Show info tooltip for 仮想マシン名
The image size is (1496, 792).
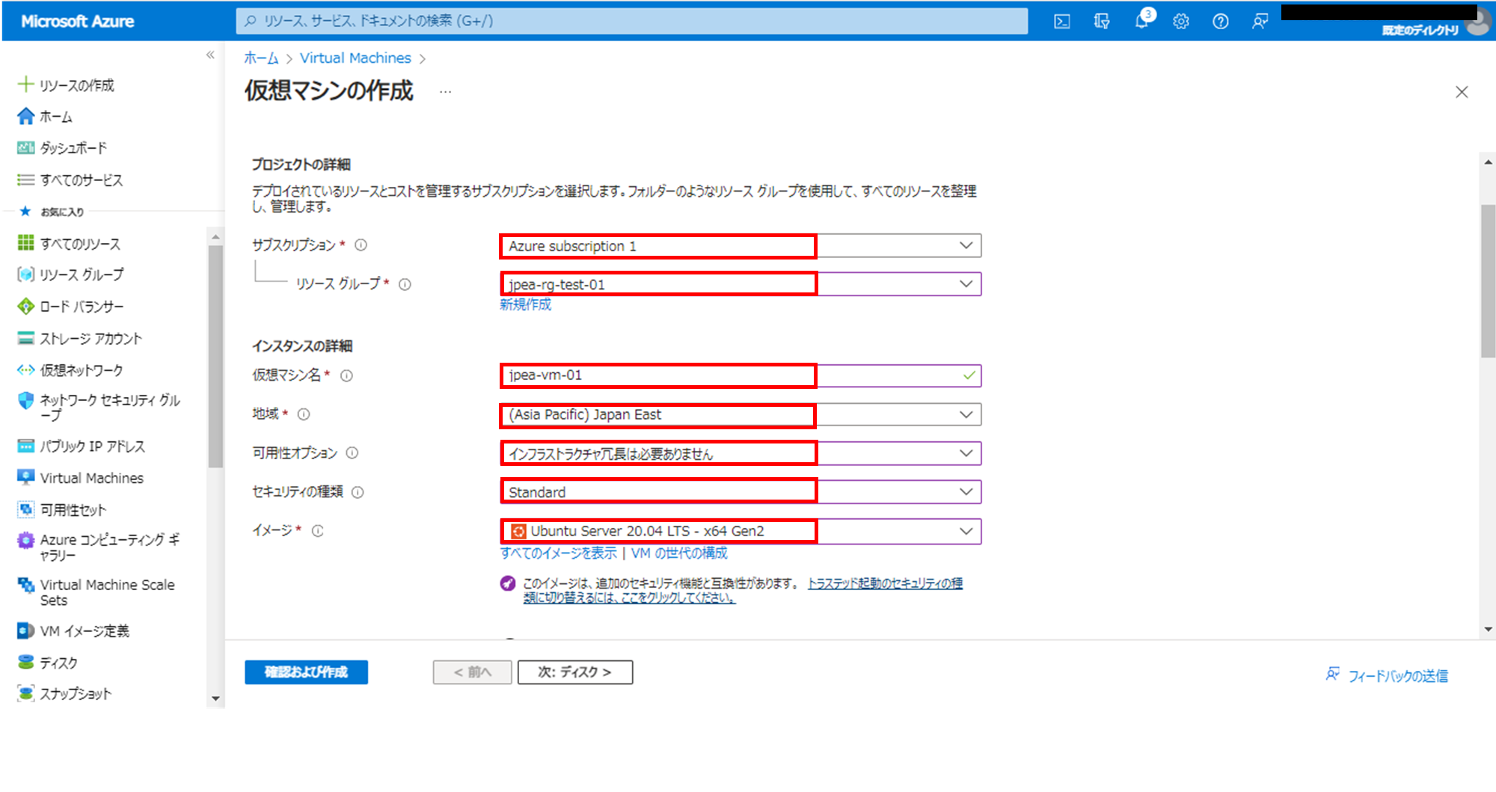346,375
